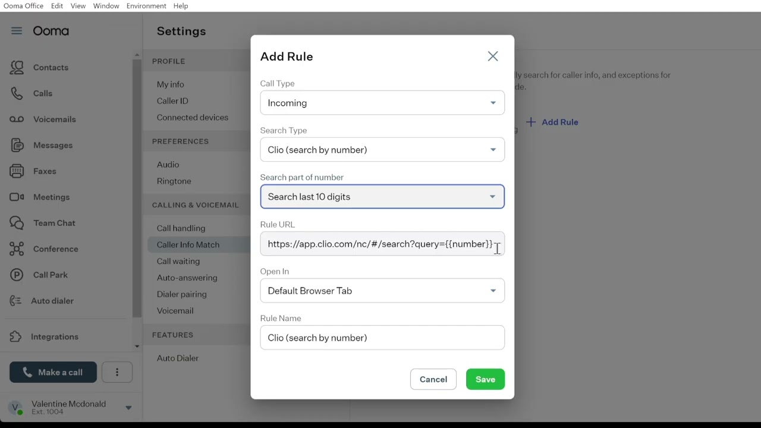Viewport: 761px width, 428px height.
Task: Expand the user account dropdown arrow
Action: [128, 408]
